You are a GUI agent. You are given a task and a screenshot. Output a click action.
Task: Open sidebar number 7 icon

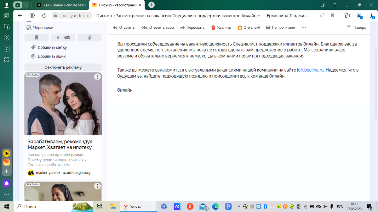pyautogui.click(x=7, y=49)
